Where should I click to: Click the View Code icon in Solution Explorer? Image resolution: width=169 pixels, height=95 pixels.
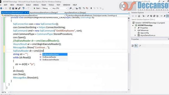(161, 16)
